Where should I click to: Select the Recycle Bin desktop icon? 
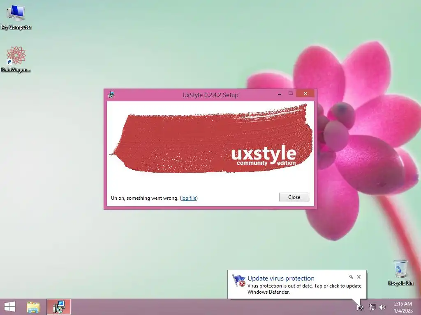pos(400,272)
